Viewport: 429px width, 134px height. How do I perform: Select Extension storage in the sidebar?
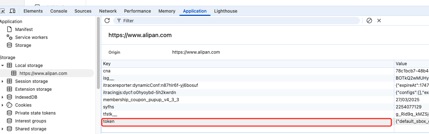pos(33,89)
